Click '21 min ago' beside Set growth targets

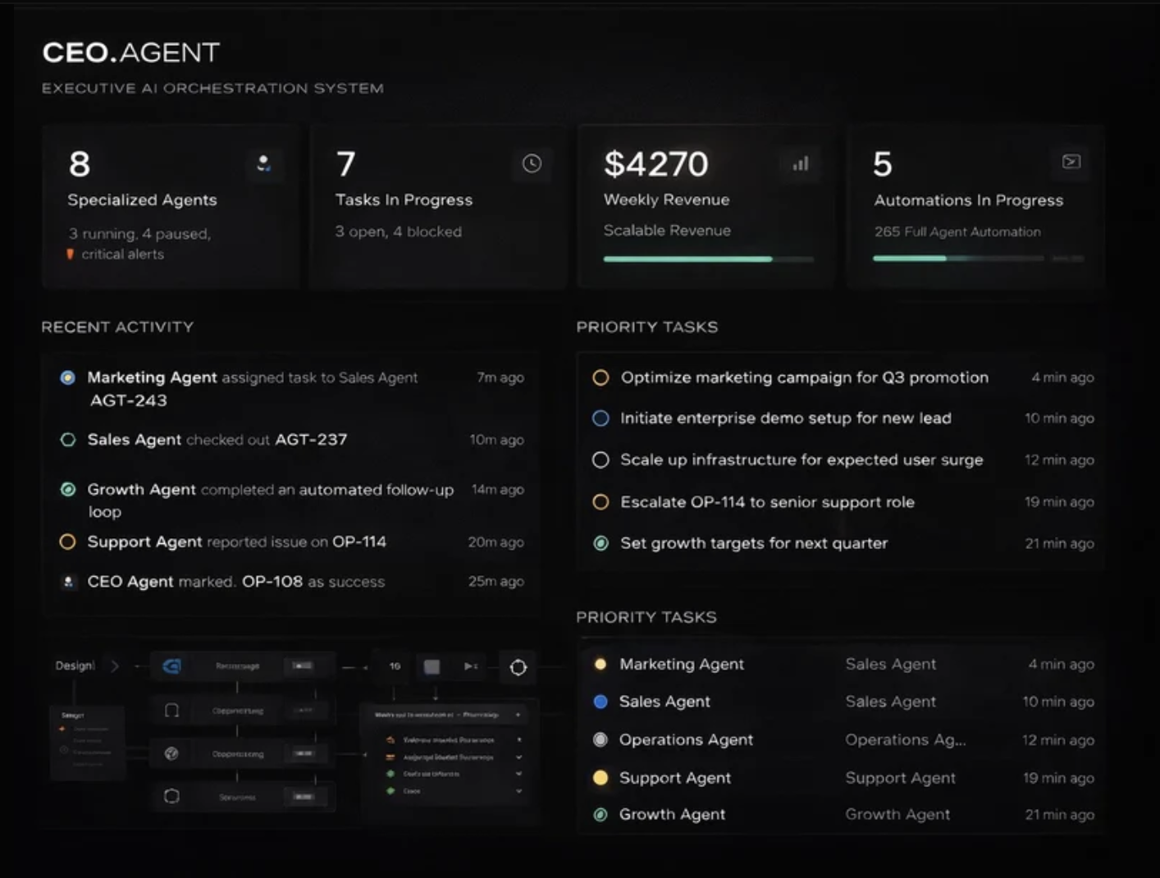(1059, 543)
